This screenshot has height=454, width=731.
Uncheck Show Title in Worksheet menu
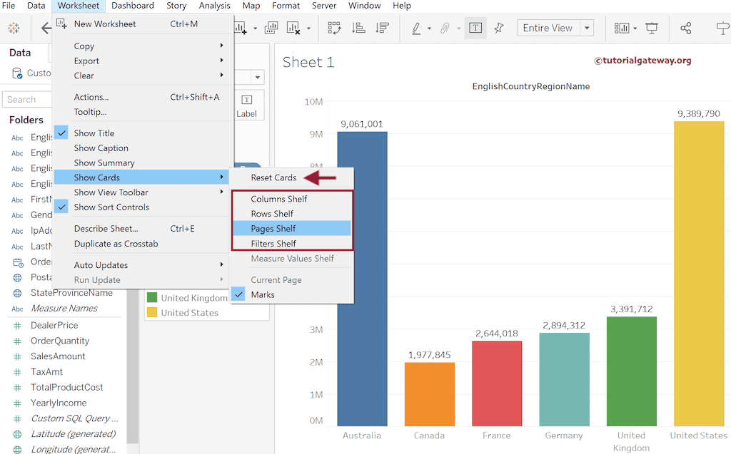click(94, 133)
